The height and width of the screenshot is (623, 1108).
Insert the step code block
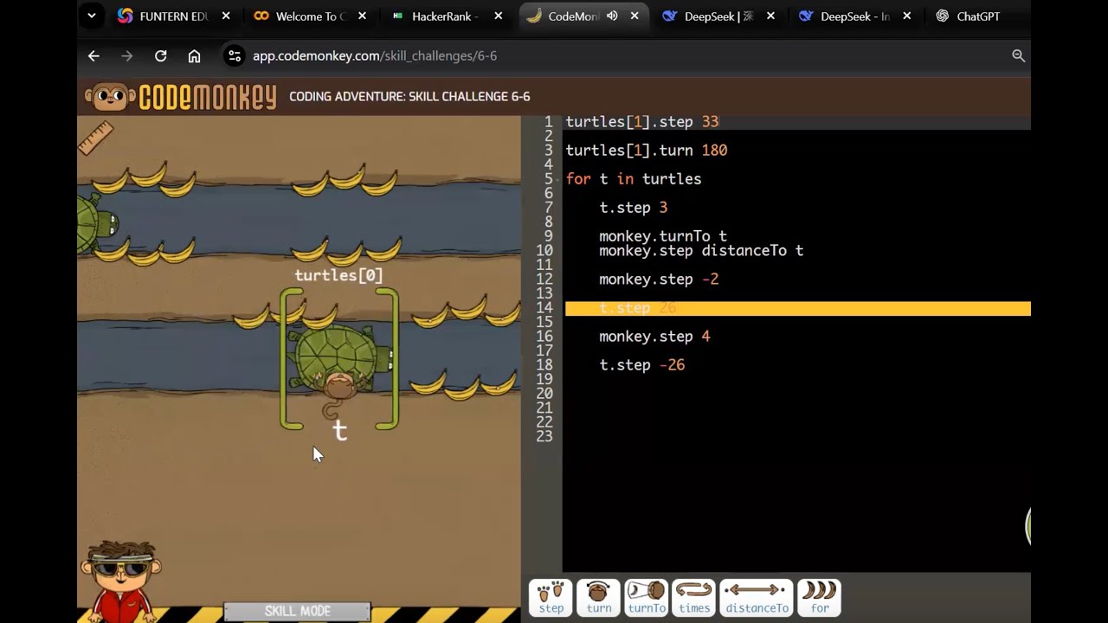point(551,598)
